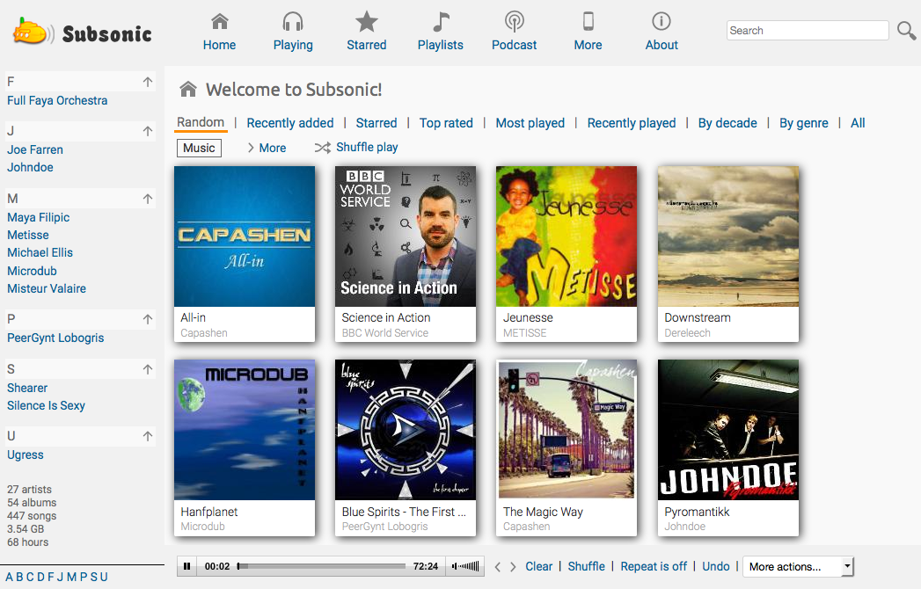Jump to letter M in index
Screen dimensions: 921x589
point(71,578)
